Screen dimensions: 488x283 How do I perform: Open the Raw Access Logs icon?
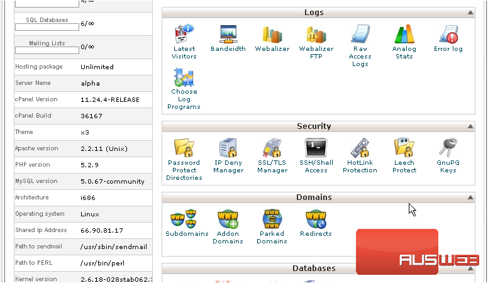tap(360, 33)
